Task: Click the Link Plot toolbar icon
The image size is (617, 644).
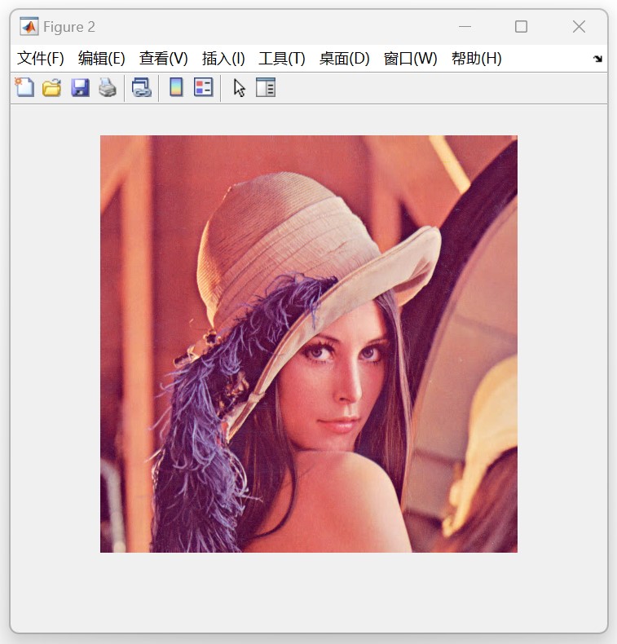Action: point(142,87)
